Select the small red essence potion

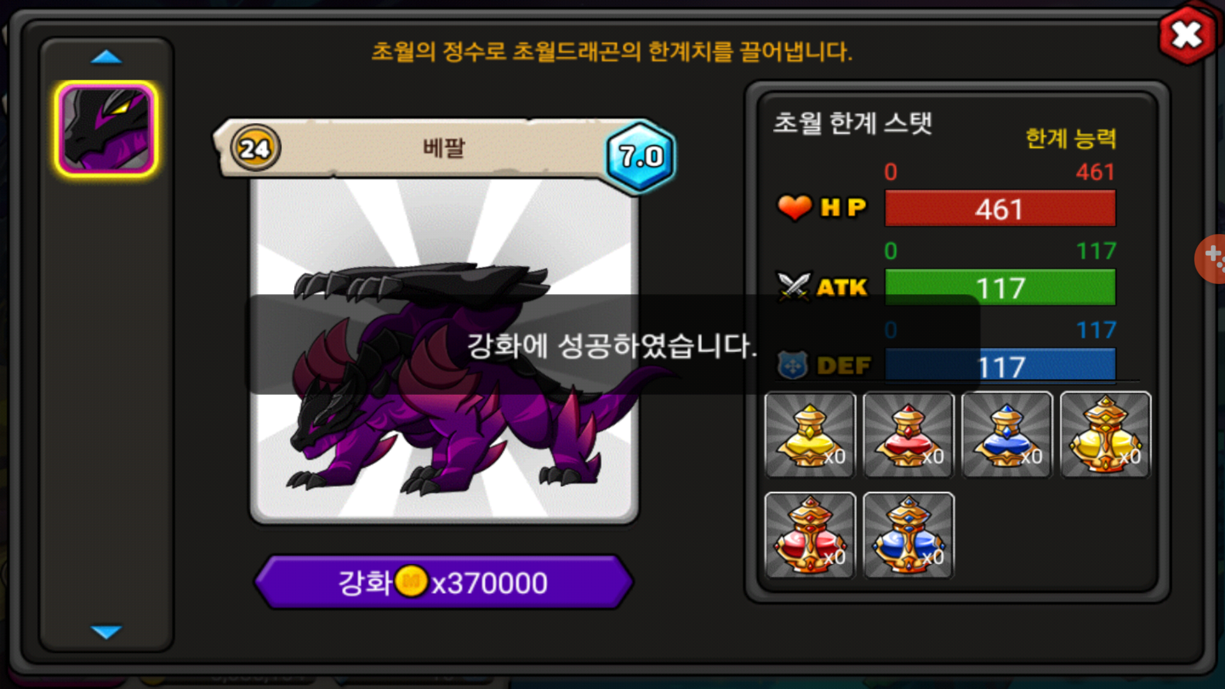[909, 434]
